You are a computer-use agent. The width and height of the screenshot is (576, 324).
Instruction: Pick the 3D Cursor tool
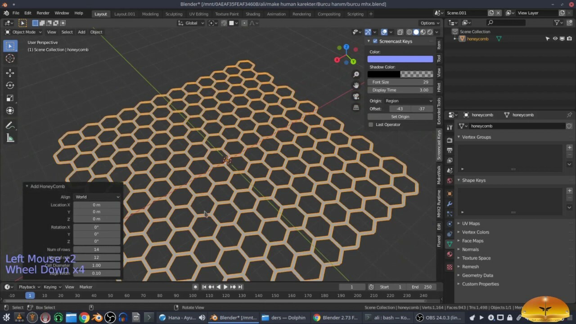tap(10, 58)
